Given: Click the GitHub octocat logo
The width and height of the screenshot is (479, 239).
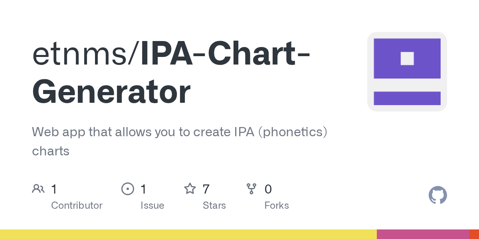Looking at the screenshot, I should tap(437, 195).
